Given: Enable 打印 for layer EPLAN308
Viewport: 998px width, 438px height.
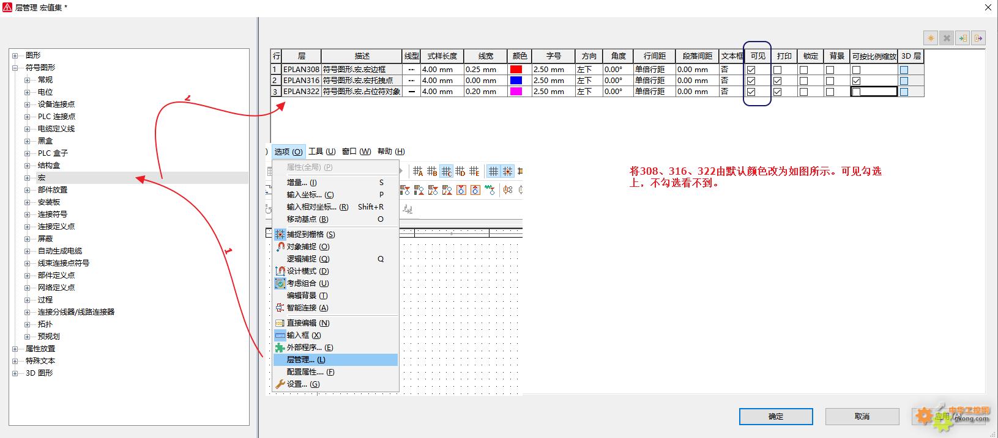Looking at the screenshot, I should tap(777, 70).
